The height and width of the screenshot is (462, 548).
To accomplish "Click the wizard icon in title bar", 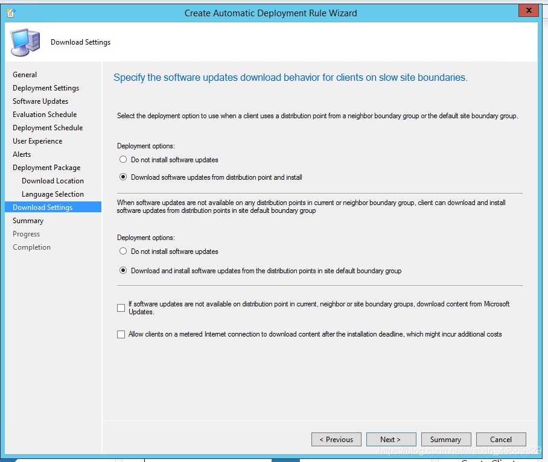I will point(11,13).
